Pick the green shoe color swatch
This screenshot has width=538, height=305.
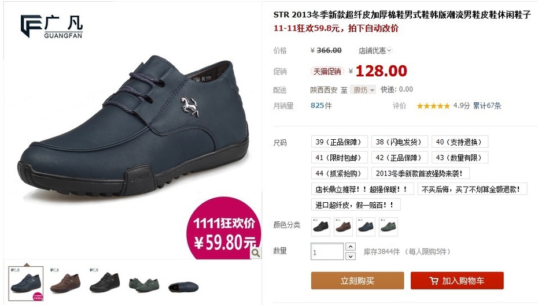[x=388, y=227]
